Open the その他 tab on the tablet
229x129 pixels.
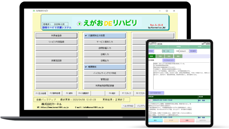point(199,47)
